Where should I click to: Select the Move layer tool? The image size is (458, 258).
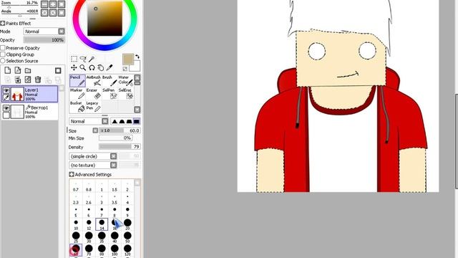[x=74, y=68]
